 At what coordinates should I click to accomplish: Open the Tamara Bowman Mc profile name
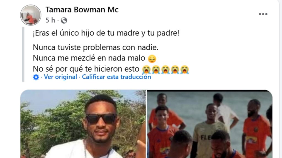tap(82, 10)
